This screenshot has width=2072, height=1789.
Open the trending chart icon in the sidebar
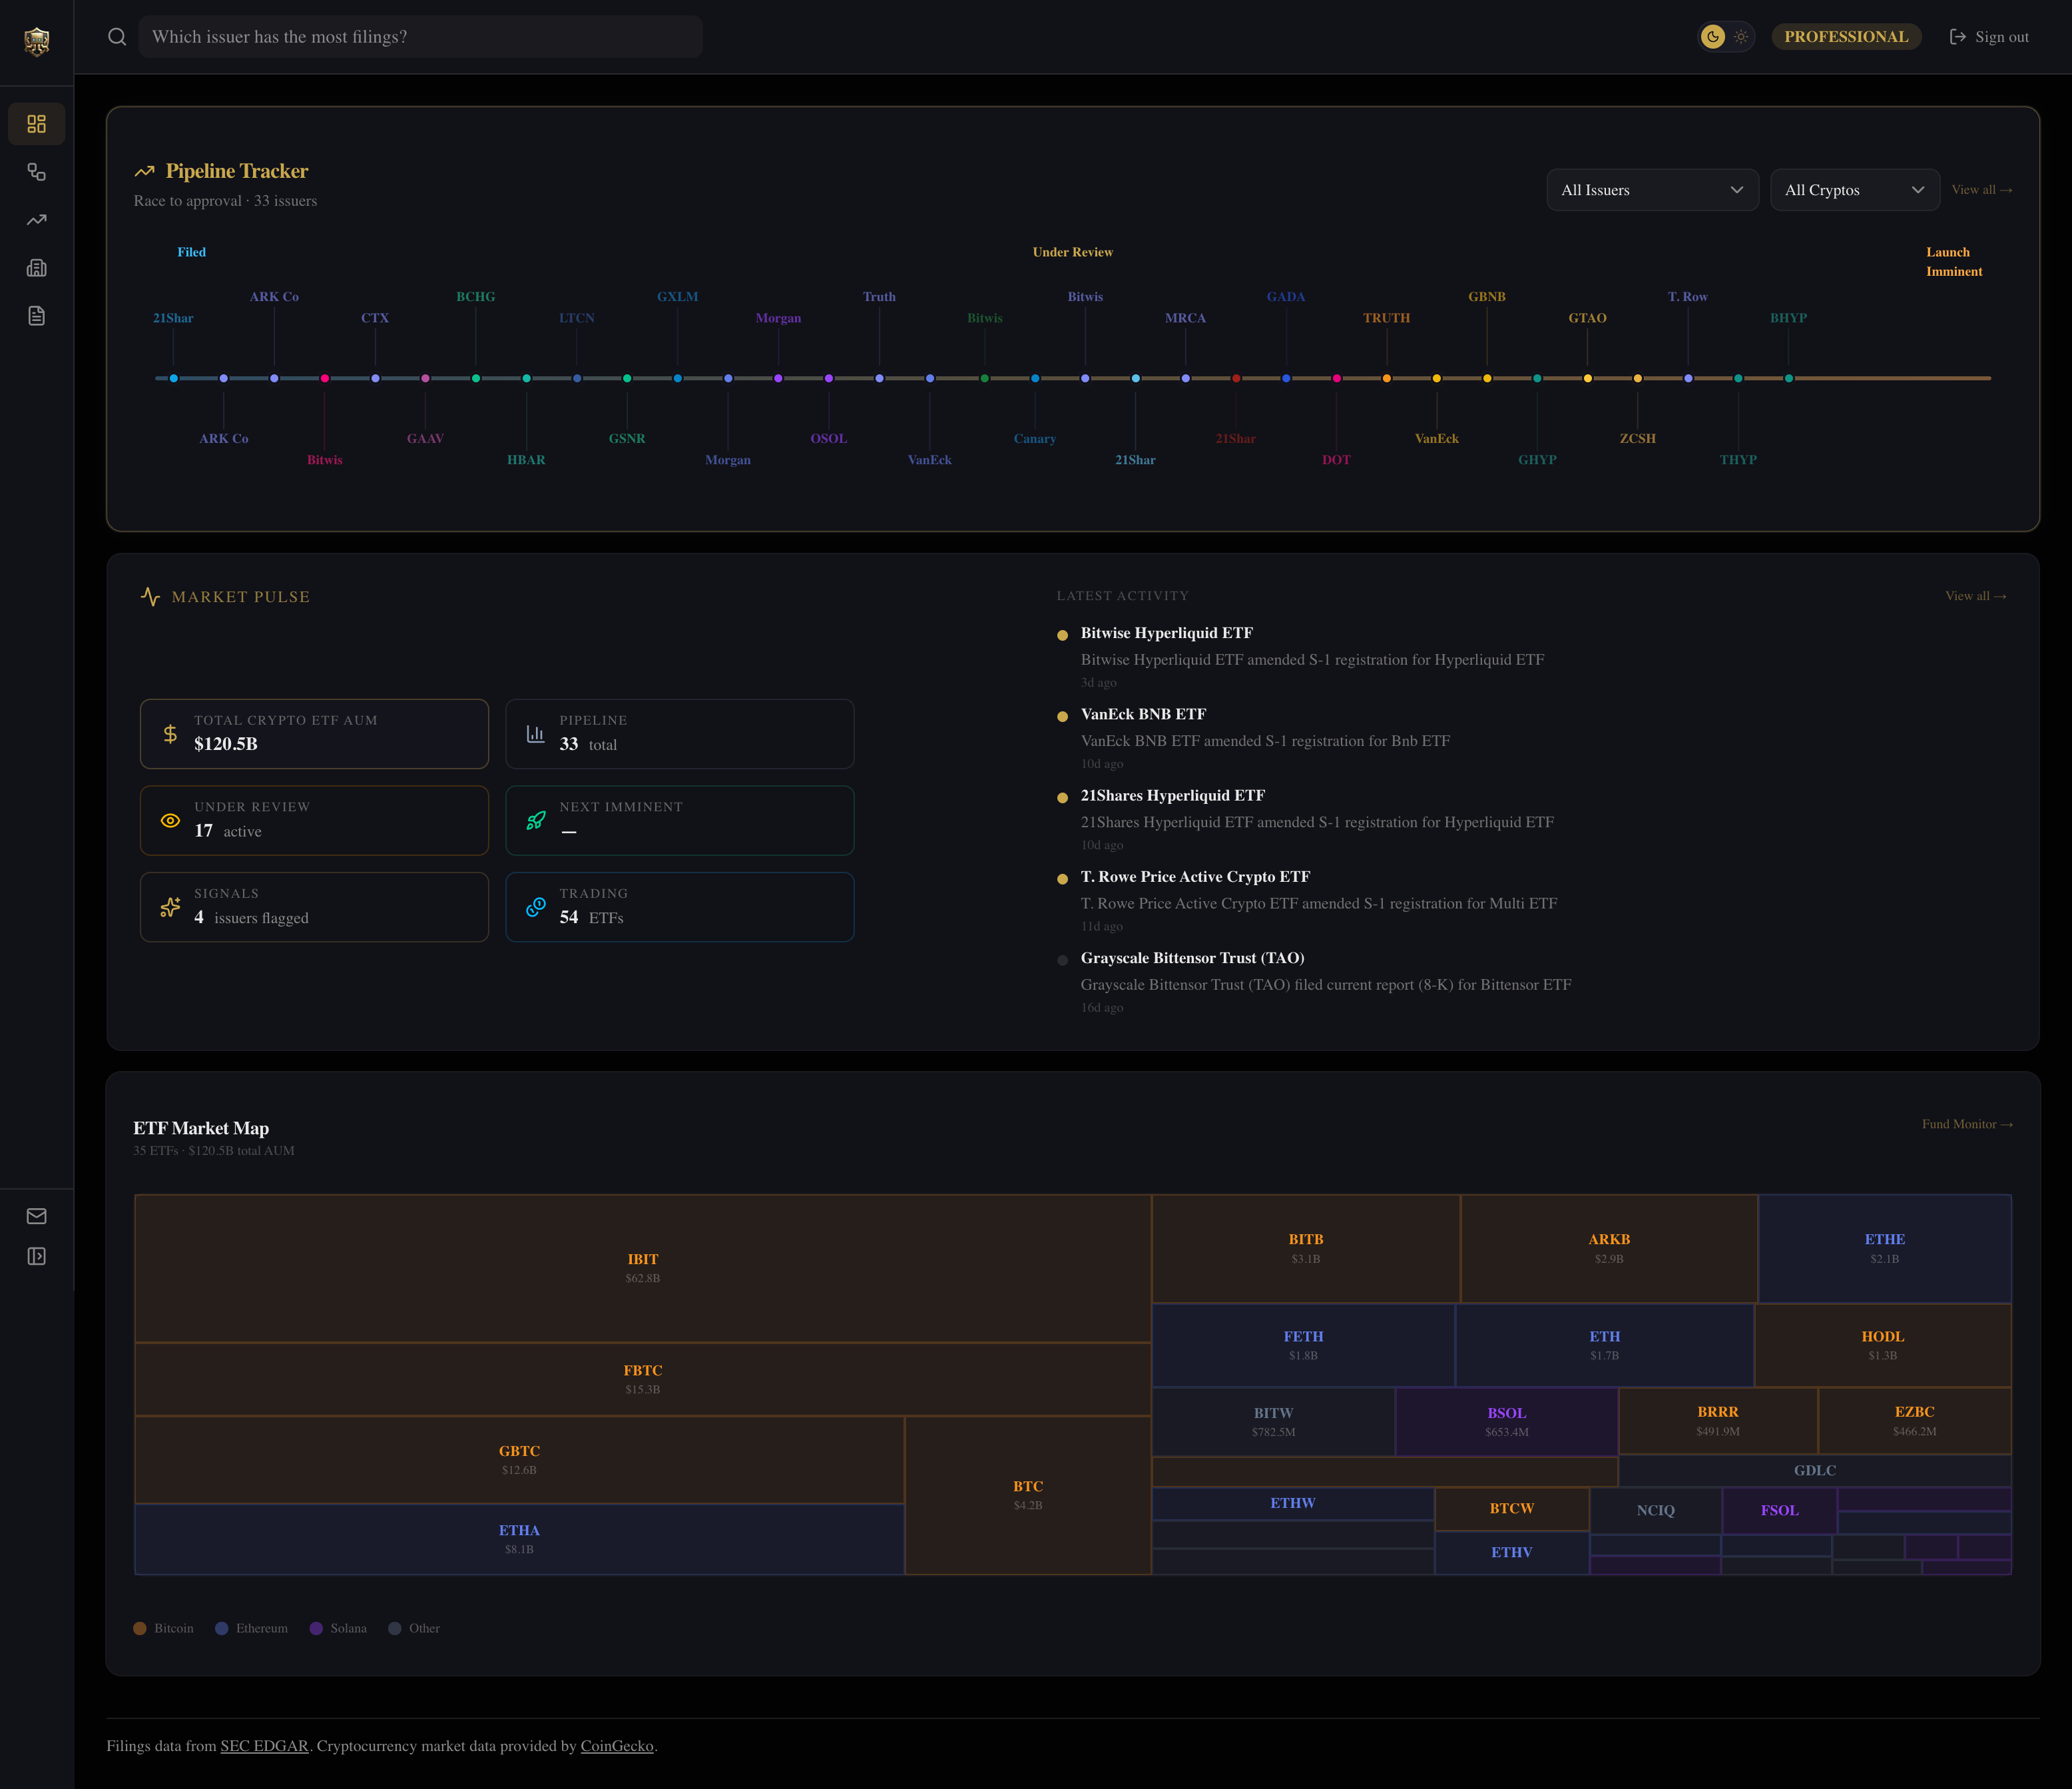(37, 220)
